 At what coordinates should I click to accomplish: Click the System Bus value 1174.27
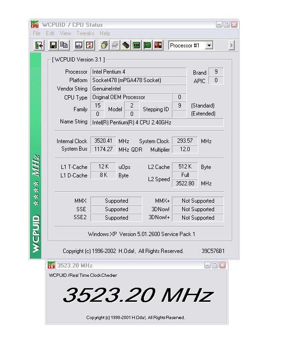(104, 149)
